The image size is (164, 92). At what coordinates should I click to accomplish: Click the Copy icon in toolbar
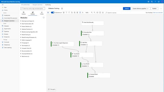pos(72,13)
